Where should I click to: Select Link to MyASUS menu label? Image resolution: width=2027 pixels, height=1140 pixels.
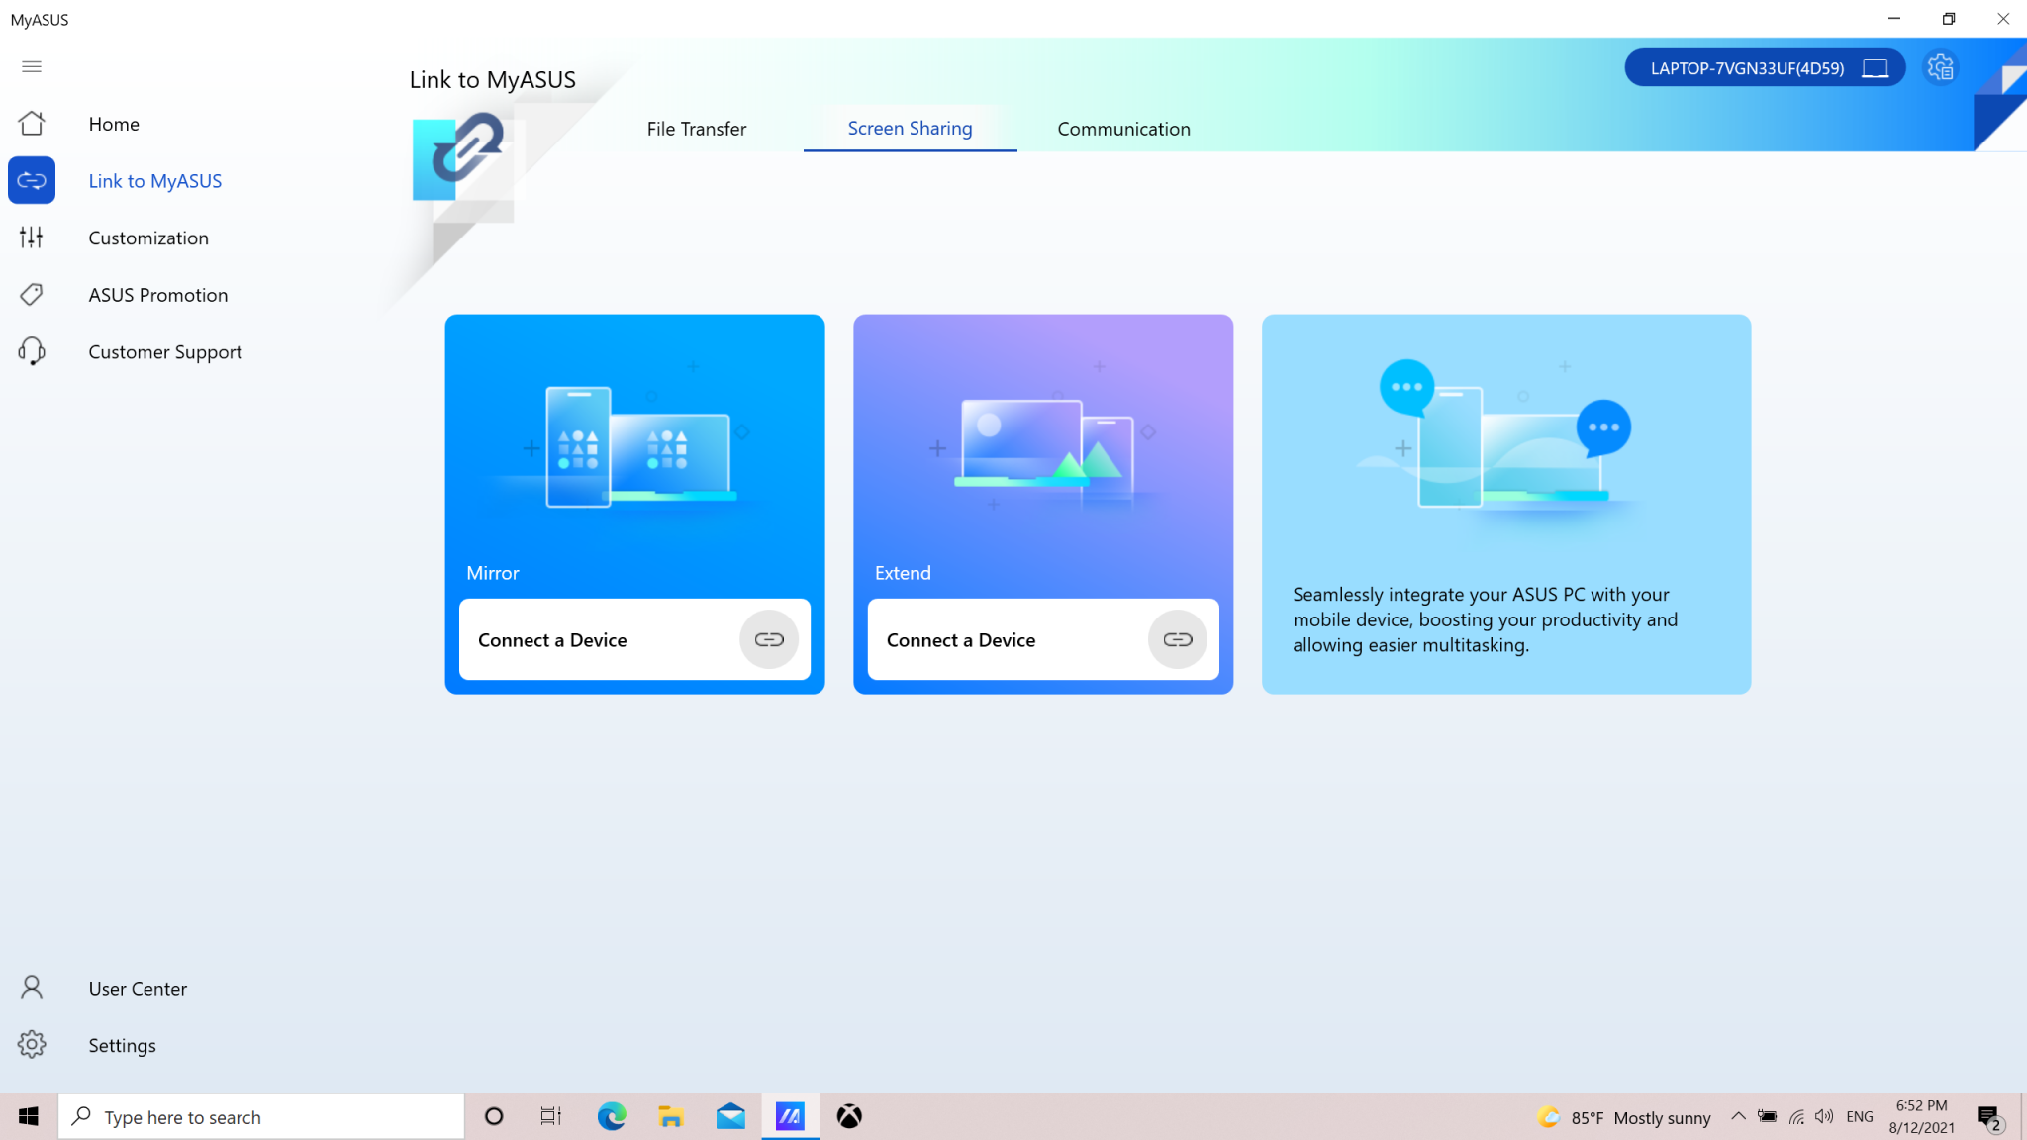pos(155,180)
